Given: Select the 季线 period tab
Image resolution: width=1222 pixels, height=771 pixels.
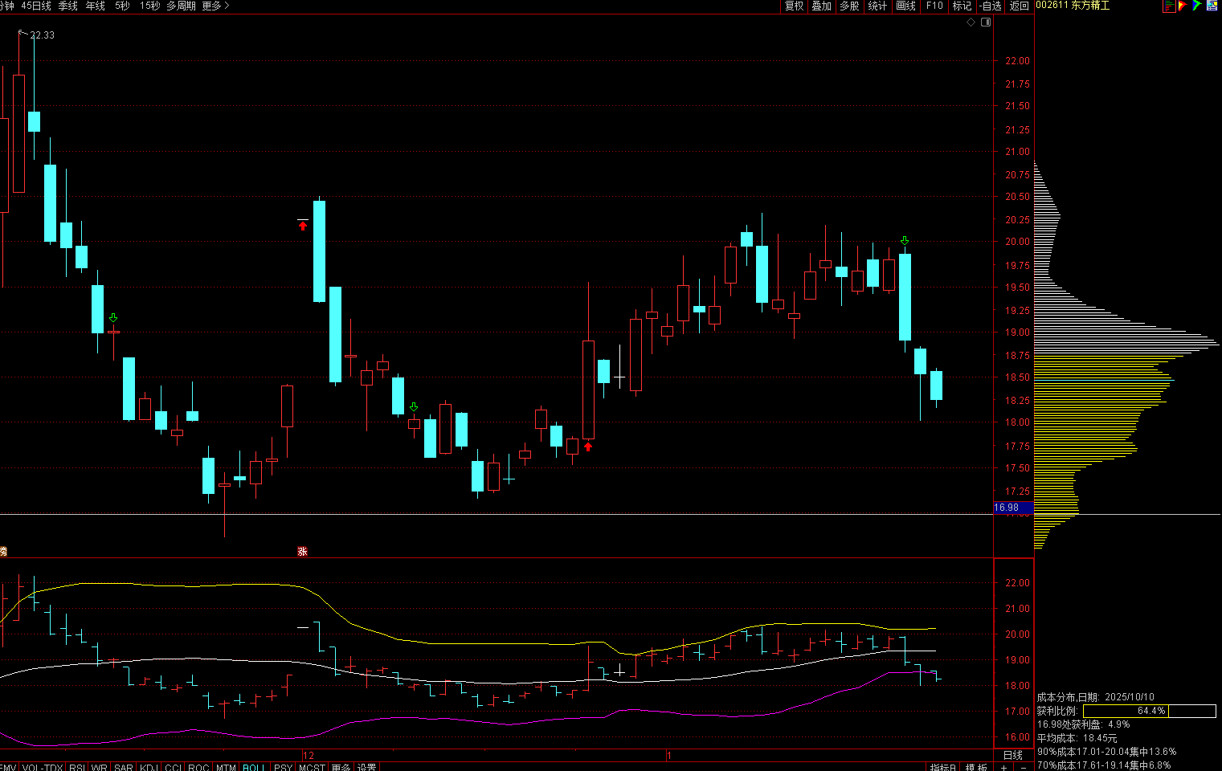Looking at the screenshot, I should click(x=67, y=6).
